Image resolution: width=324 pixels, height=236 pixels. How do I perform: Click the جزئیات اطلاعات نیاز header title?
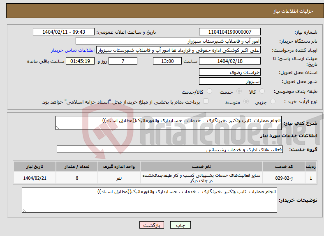tap(294, 11)
